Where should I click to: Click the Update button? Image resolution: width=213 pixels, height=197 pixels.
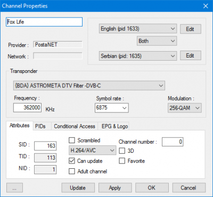[x=78, y=188]
